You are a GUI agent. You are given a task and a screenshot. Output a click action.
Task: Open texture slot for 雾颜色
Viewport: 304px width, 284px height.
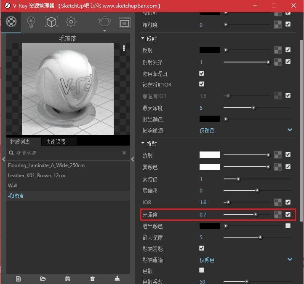277,167
